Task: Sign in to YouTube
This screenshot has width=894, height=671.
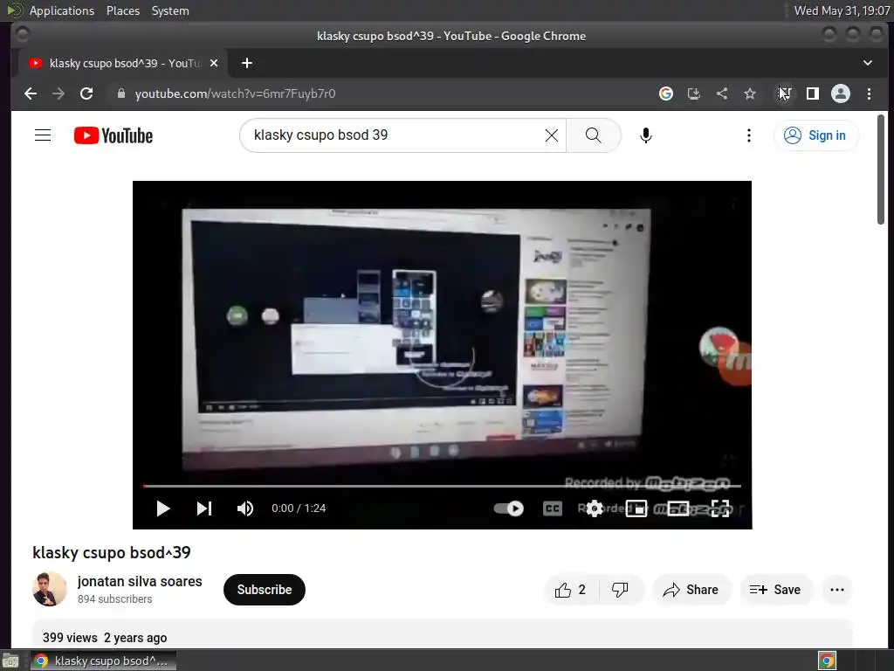Action: point(815,135)
